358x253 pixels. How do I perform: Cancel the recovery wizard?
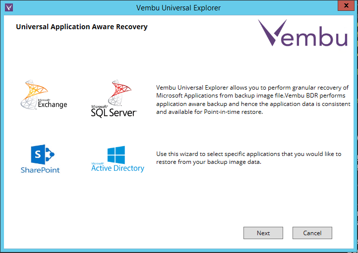pyautogui.click(x=312, y=233)
